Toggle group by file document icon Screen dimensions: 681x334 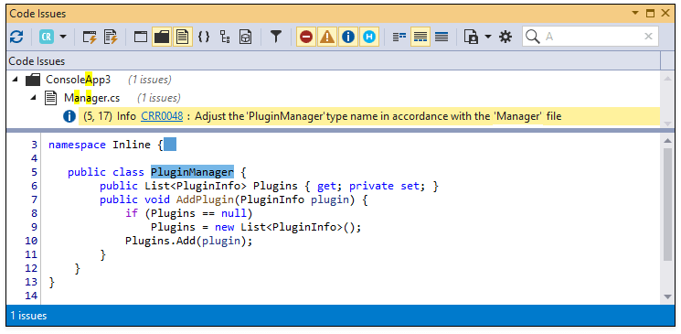coord(183,37)
